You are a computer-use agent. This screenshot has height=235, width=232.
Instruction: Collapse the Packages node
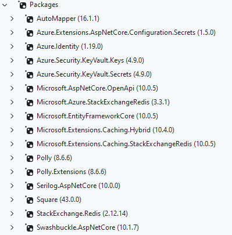pyautogui.click(x=5, y=5)
